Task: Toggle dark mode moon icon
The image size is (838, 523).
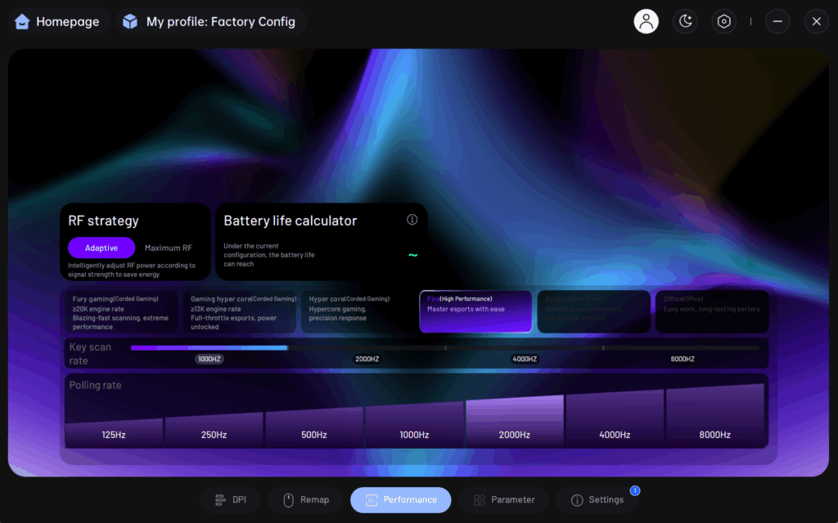Action: tap(685, 21)
